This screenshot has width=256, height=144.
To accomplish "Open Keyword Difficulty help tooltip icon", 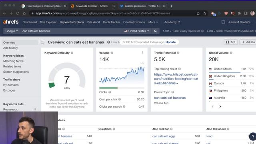I will [72, 53].
